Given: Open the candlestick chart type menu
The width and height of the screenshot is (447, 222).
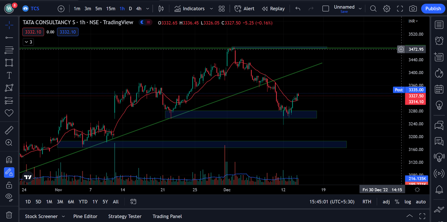Looking at the screenshot, I should (x=161, y=9).
